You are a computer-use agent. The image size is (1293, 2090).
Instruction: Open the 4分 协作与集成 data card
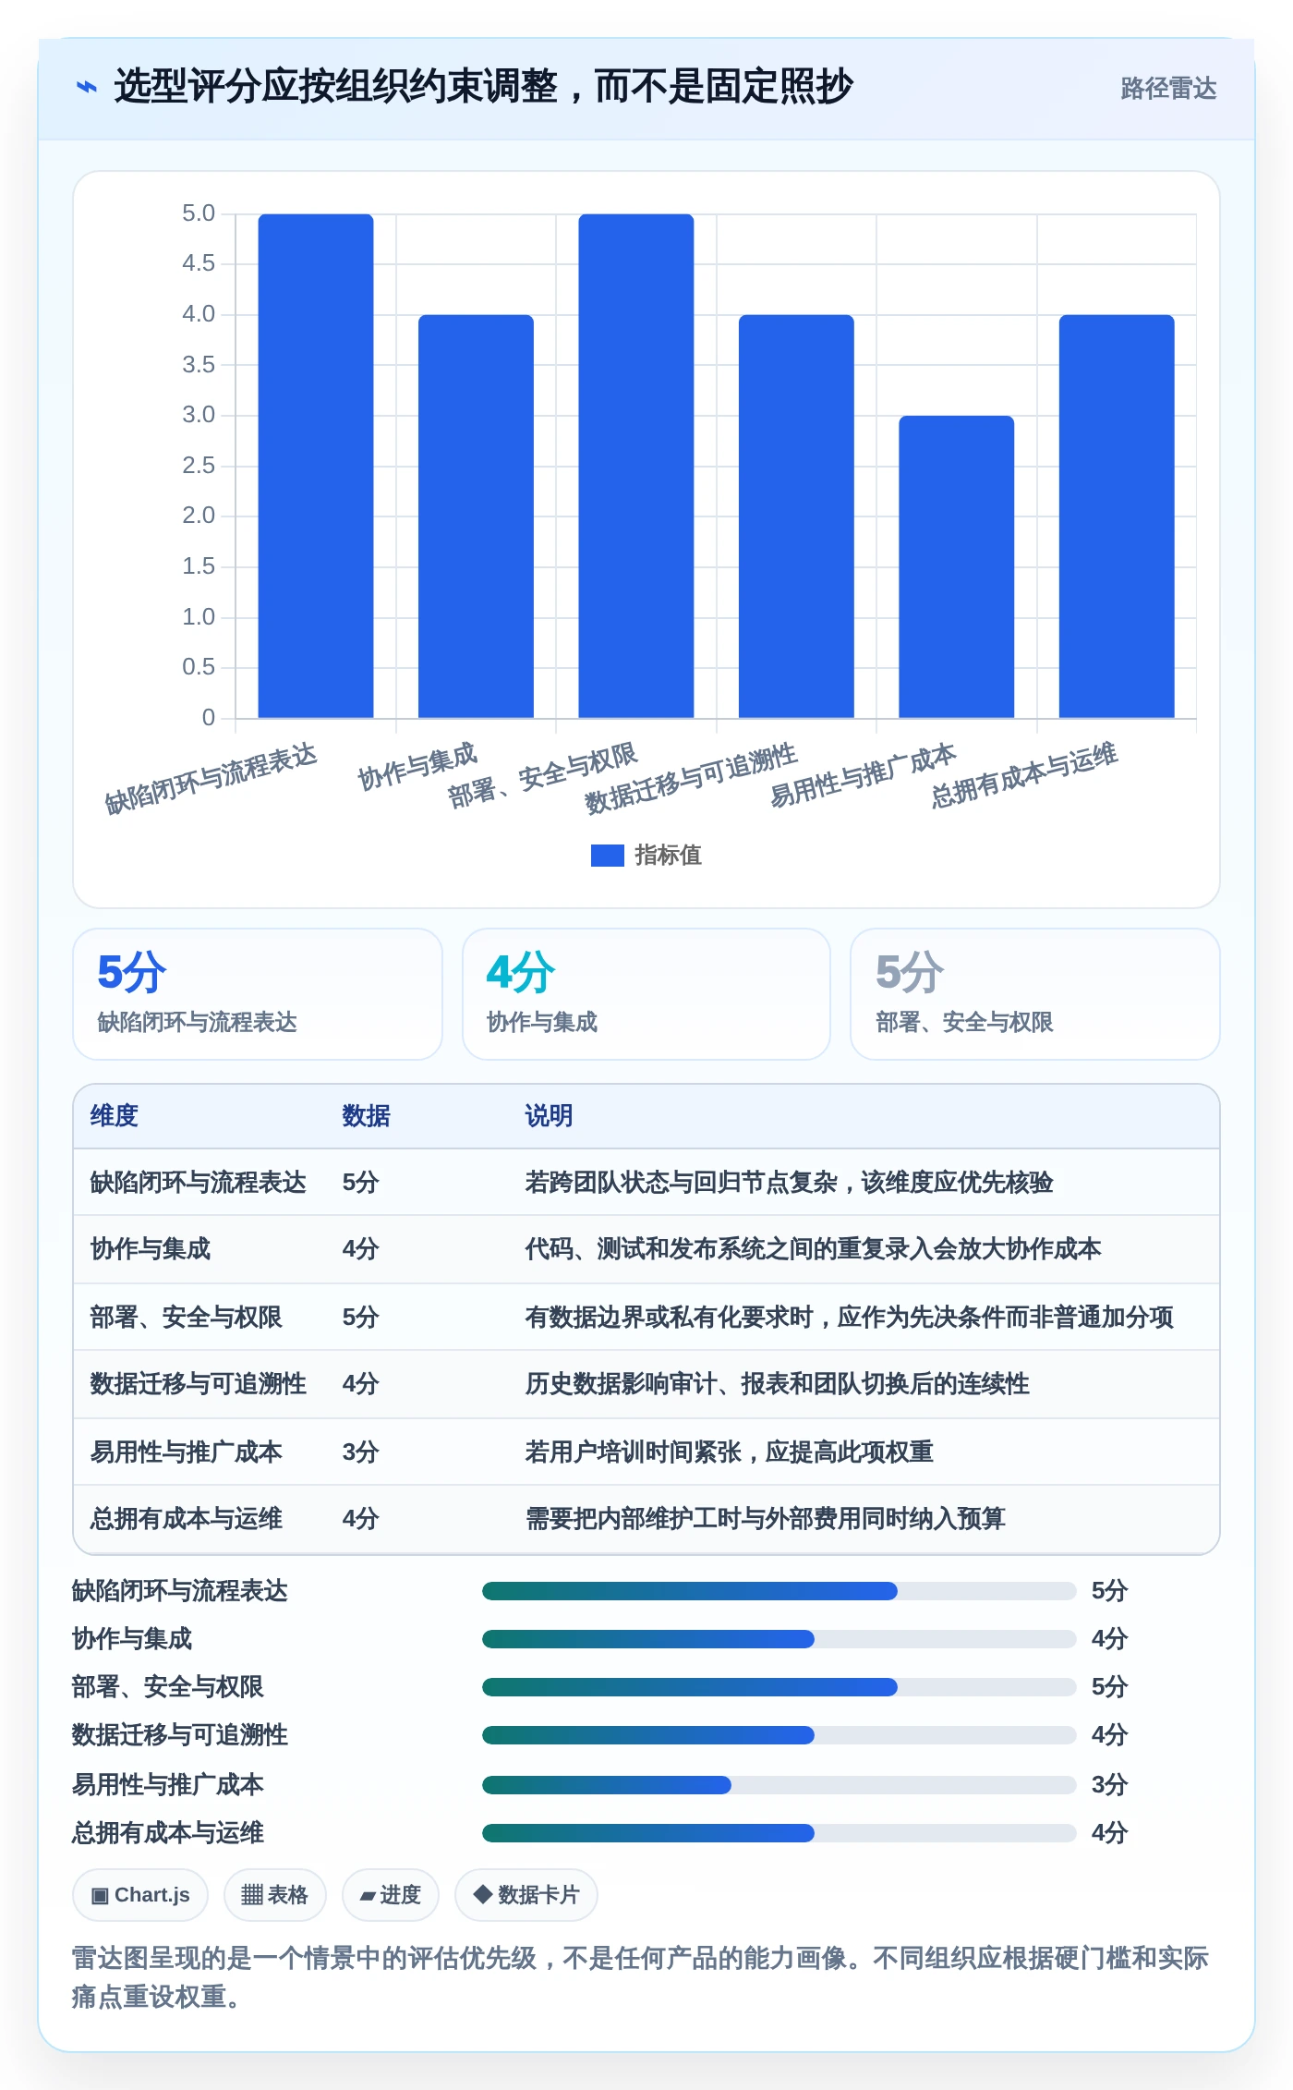pos(646,994)
